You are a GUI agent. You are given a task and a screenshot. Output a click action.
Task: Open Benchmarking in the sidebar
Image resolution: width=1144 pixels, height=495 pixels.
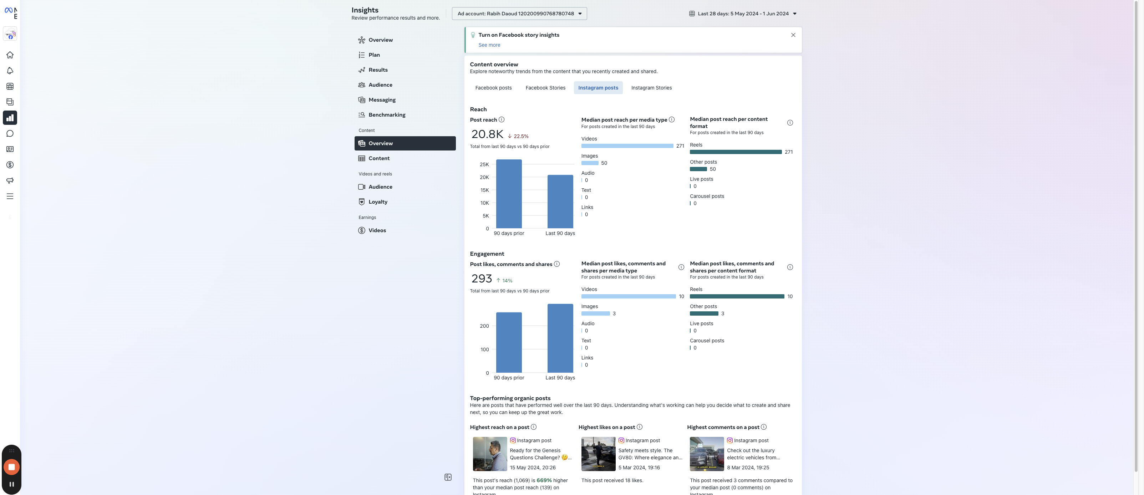tap(386, 115)
